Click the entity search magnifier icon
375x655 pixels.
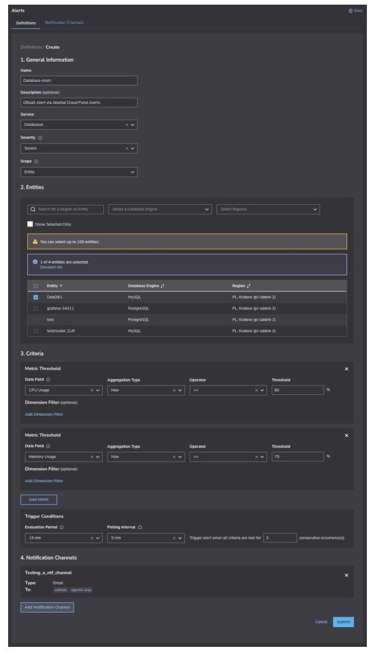point(33,209)
